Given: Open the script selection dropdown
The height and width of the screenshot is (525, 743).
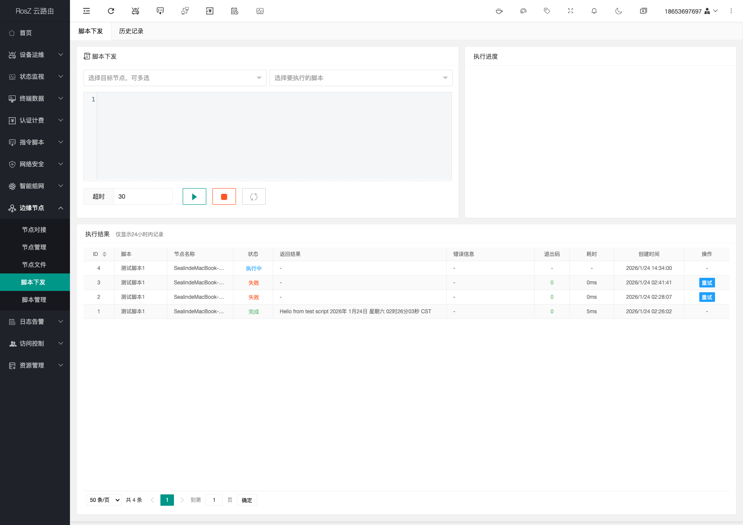Looking at the screenshot, I should pos(361,78).
